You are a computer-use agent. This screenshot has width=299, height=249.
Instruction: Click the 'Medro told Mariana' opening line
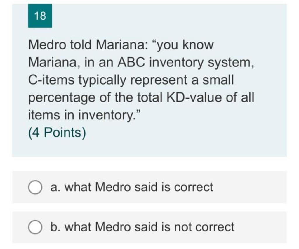pyautogui.click(x=121, y=45)
